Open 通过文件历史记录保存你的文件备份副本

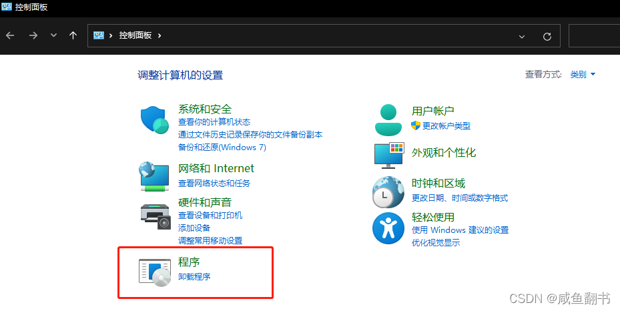pos(250,135)
